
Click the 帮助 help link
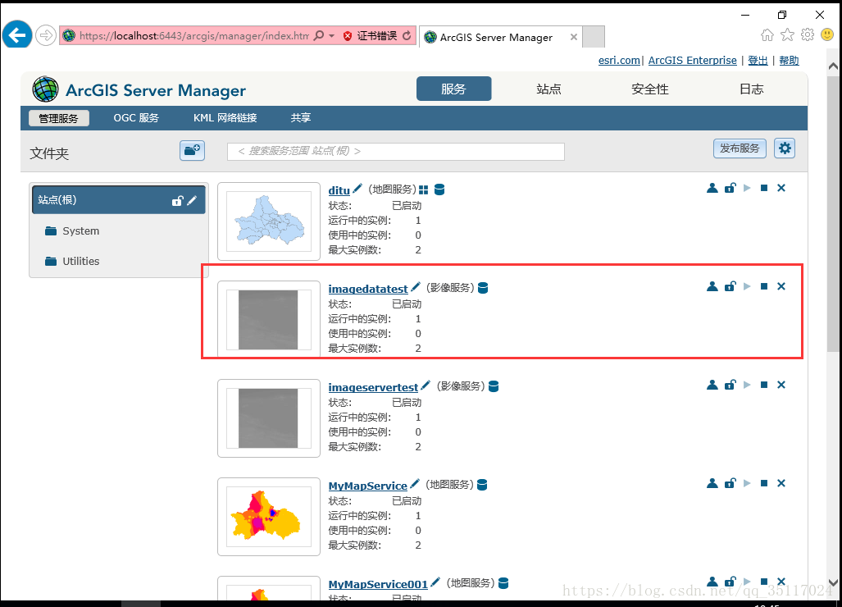[789, 60]
